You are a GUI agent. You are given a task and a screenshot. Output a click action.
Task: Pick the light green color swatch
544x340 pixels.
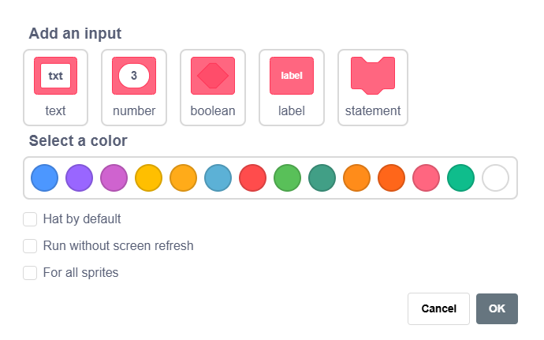pyautogui.click(x=288, y=177)
